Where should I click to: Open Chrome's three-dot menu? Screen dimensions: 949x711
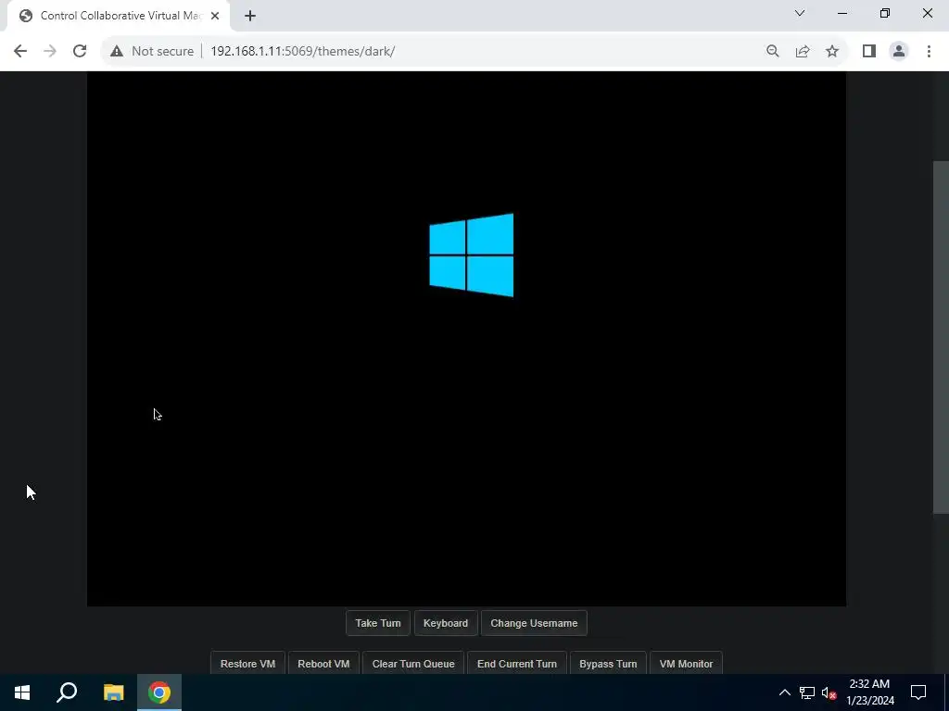(x=929, y=52)
